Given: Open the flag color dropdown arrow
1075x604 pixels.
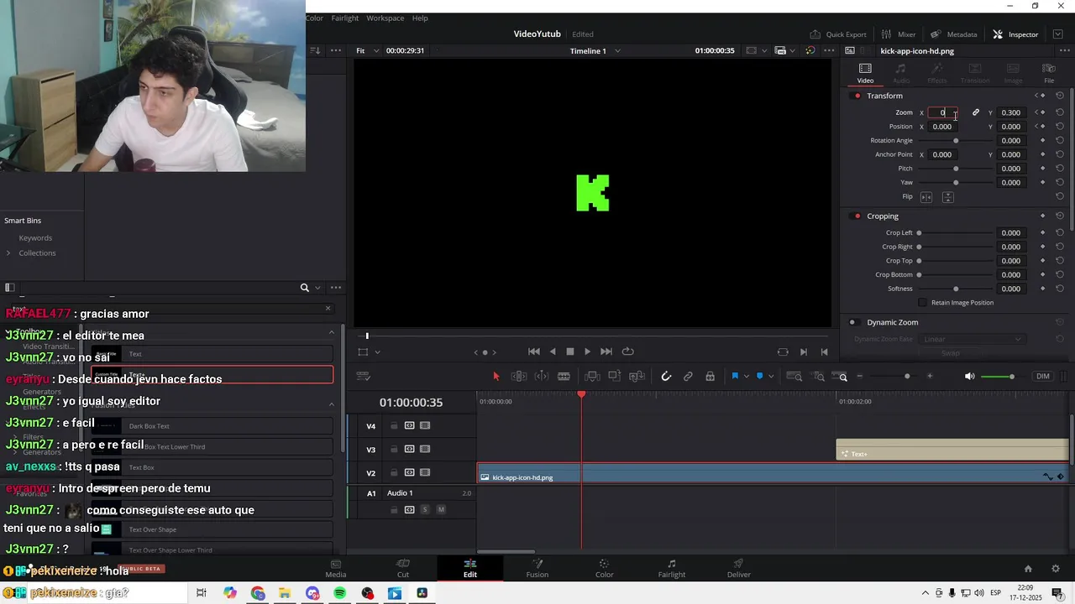Looking at the screenshot, I should click(x=746, y=376).
